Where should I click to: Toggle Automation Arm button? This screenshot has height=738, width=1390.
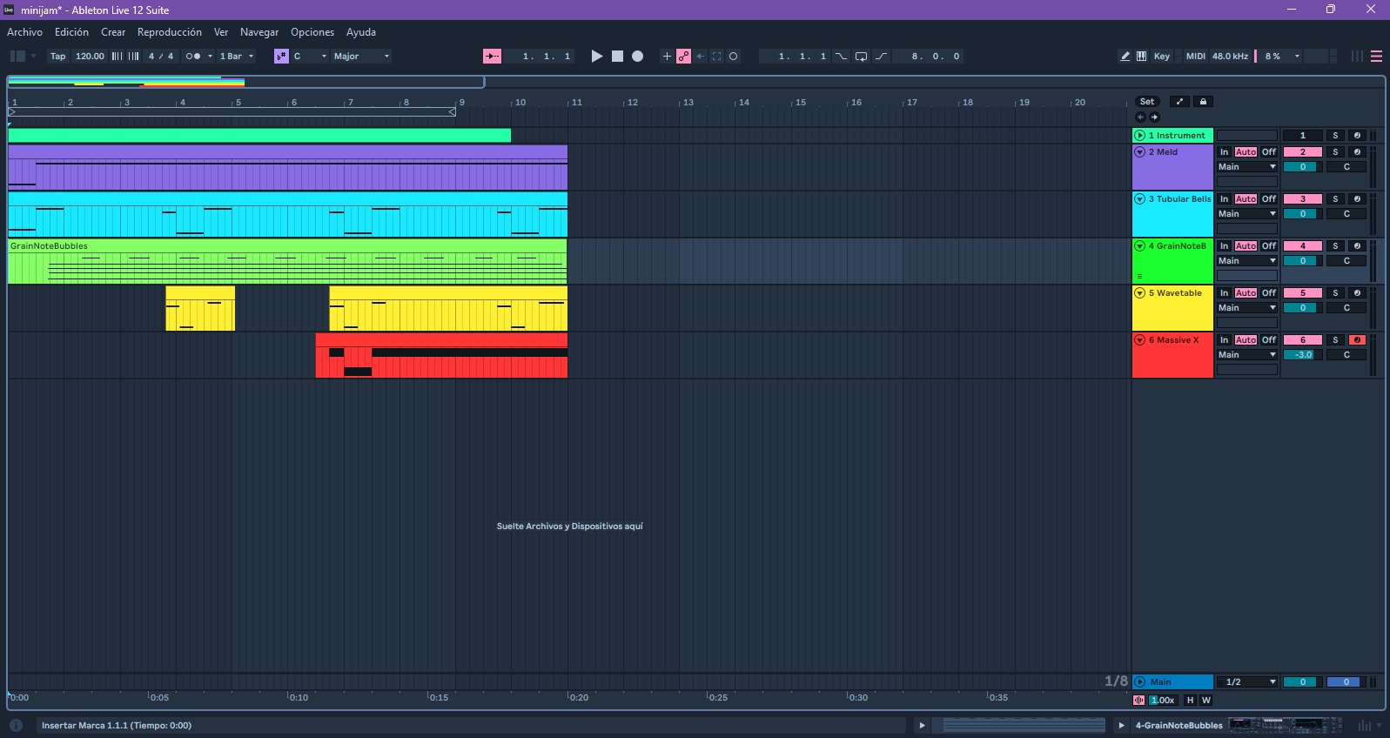coord(684,57)
